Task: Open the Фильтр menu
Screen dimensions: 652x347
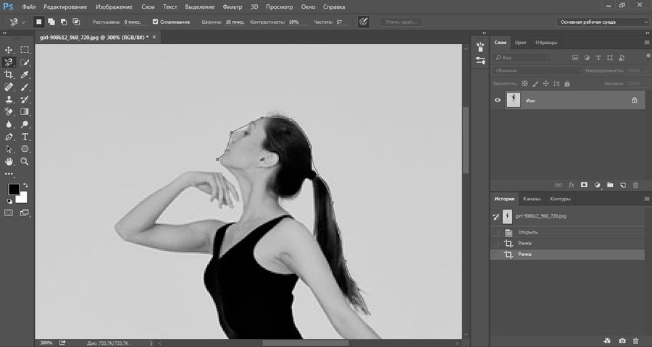Action: (x=233, y=7)
